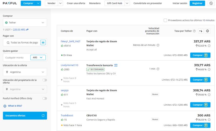Image resolution: width=216 pixels, height=131 pixels.
Task: Open the Tether cryptocurrency dropdown
Action: 25,23
